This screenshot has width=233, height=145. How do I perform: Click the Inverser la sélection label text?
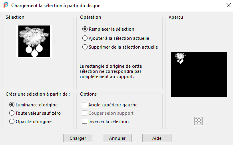pyautogui.click(x=108, y=121)
